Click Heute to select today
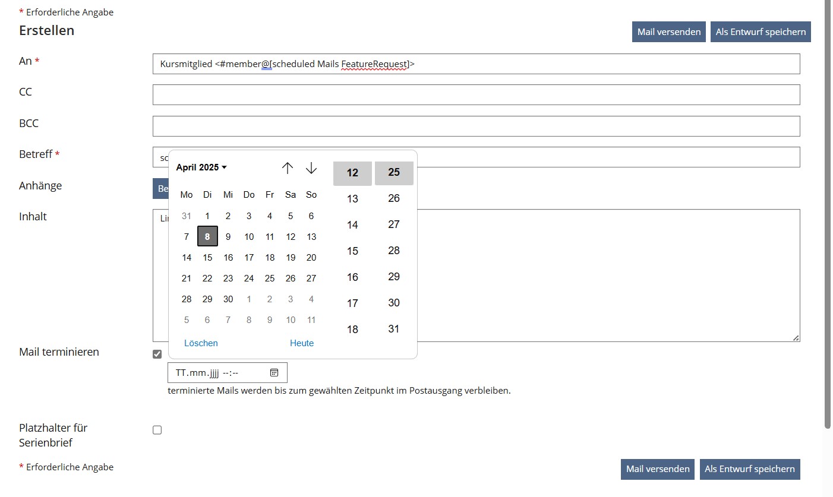This screenshot has height=497, width=833. click(x=301, y=343)
